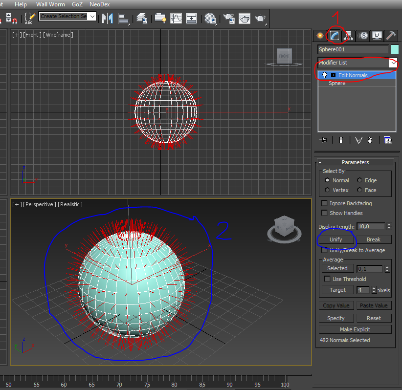402x390 pixels.
Task: Click the Make Explicit button
Action: tap(355, 329)
